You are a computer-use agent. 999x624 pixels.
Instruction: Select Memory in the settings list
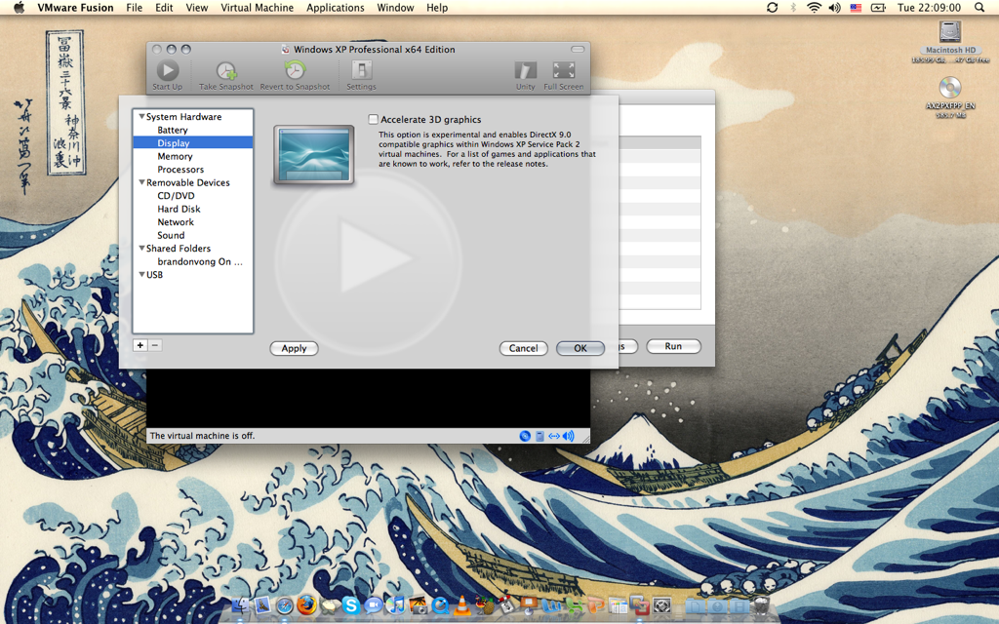(x=193, y=156)
